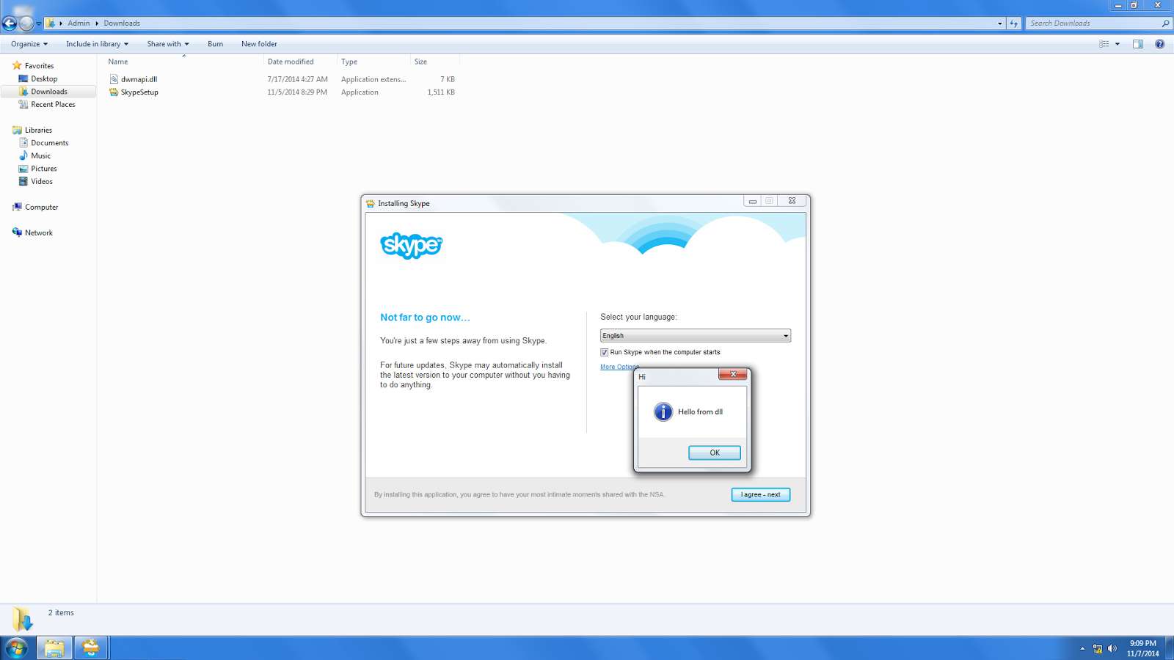Screen dimensions: 1174x660
Task: Open the Music library
Action: coord(41,155)
